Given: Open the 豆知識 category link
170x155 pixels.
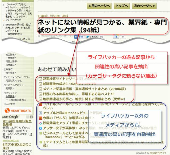Looking at the screenshot, I should pyautogui.click(x=55, y=16).
